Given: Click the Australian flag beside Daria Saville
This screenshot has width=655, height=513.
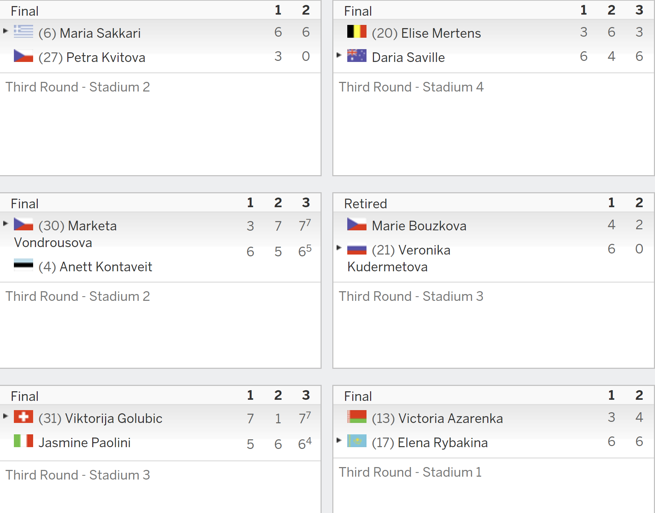Looking at the screenshot, I should coord(357,56).
